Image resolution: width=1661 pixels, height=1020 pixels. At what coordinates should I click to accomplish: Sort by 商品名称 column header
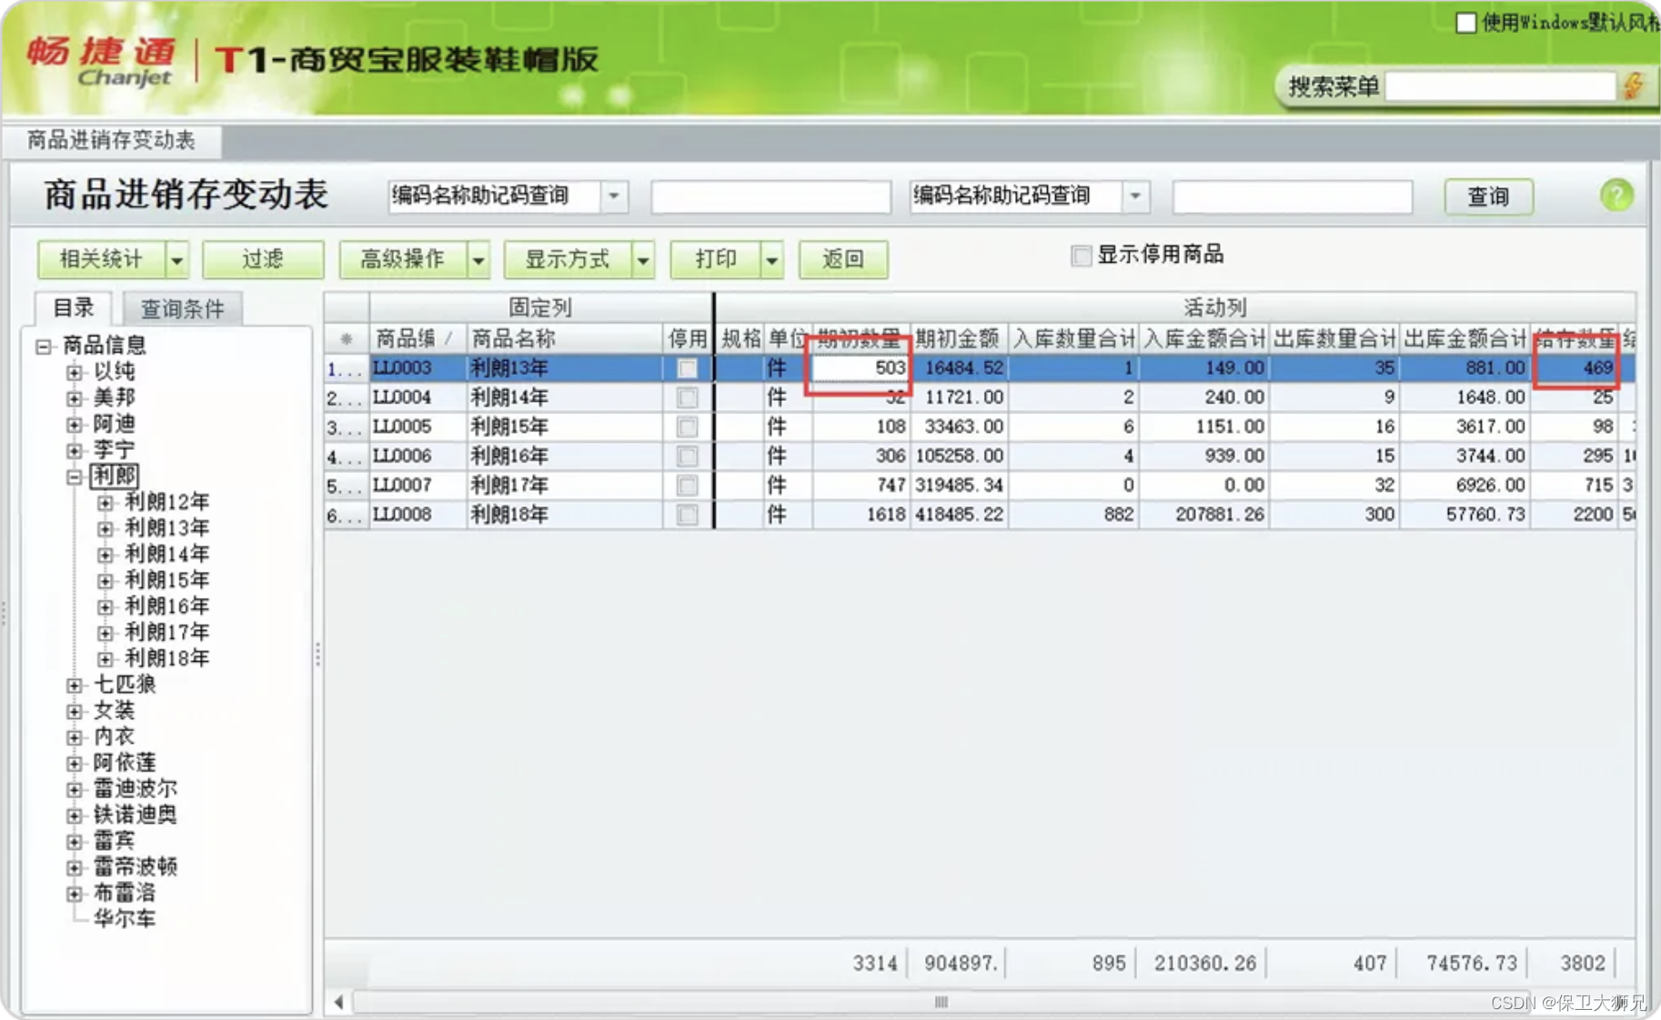click(564, 339)
